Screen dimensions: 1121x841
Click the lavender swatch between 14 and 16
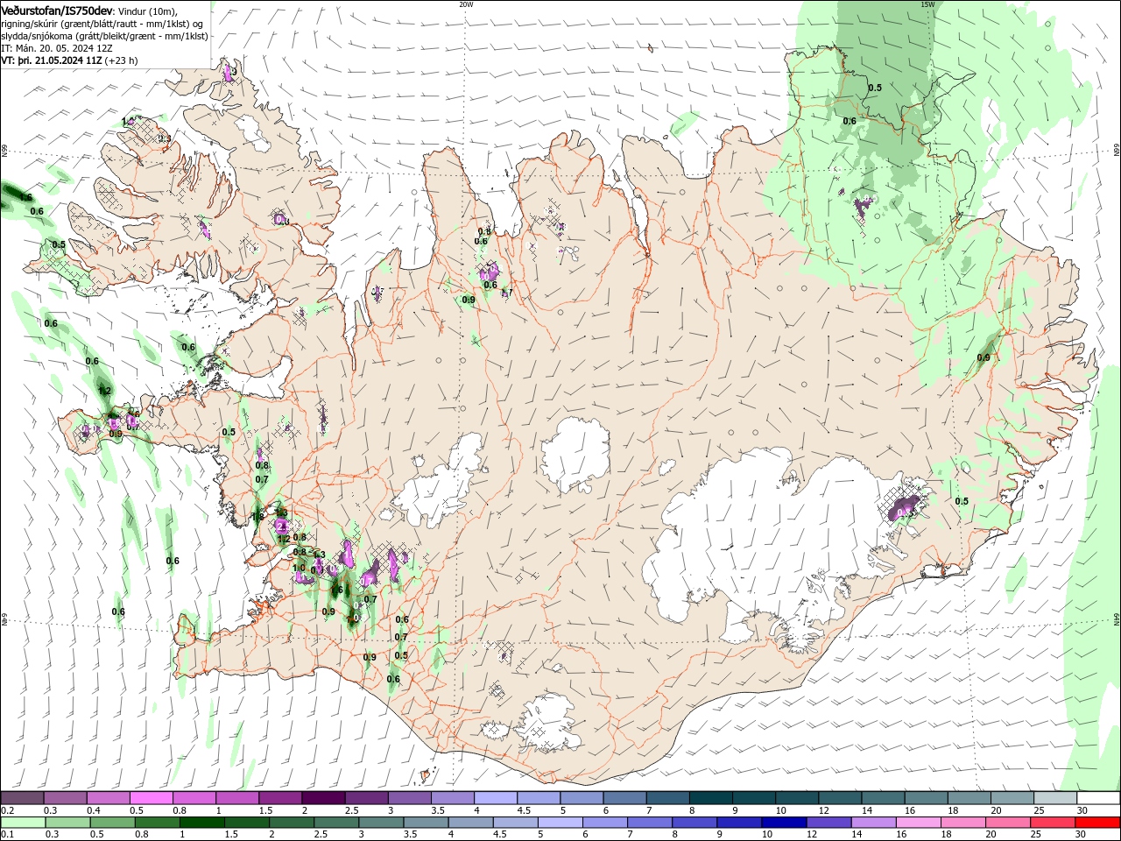(x=874, y=823)
